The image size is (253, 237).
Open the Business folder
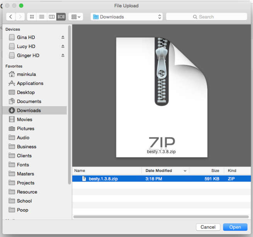click(x=35, y=147)
